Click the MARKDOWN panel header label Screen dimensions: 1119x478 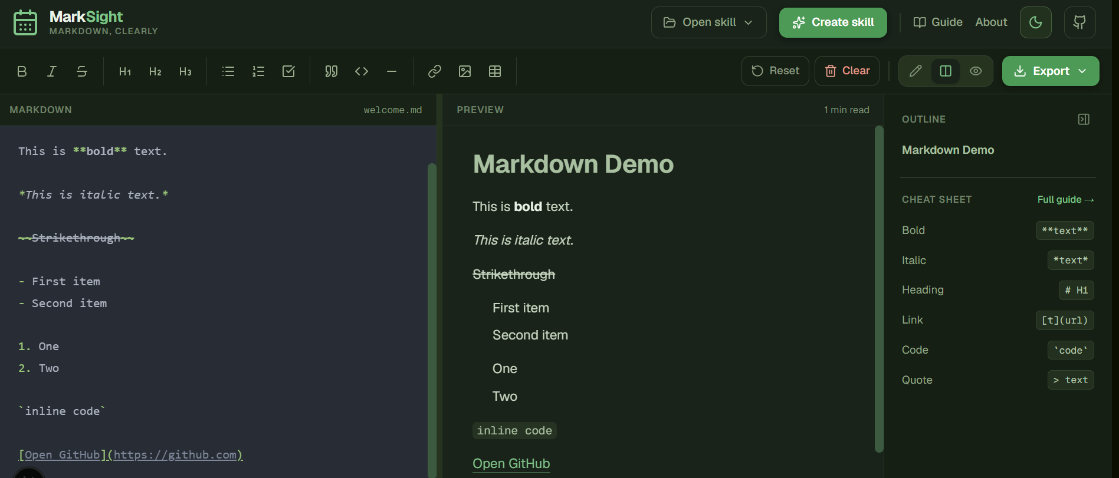point(41,110)
